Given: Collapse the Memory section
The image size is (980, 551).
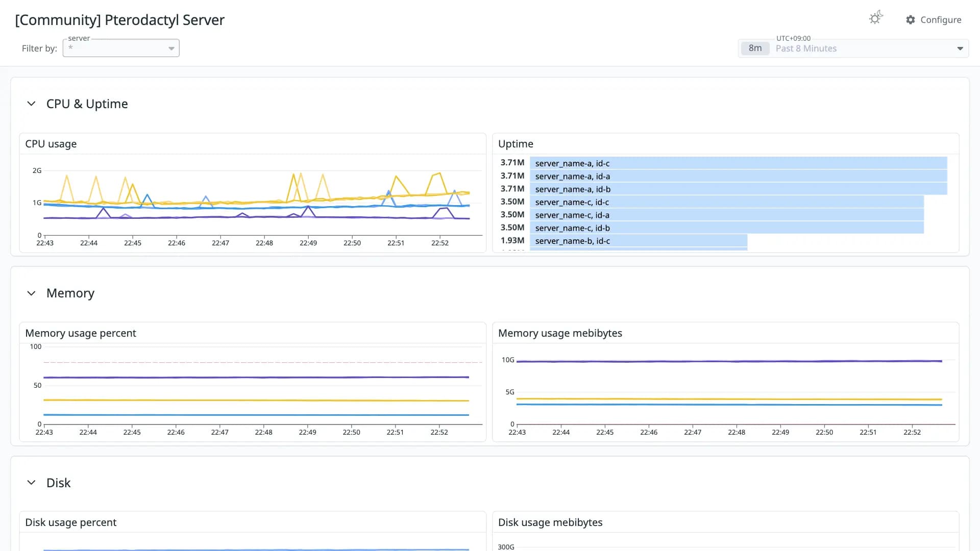Looking at the screenshot, I should click(x=31, y=293).
